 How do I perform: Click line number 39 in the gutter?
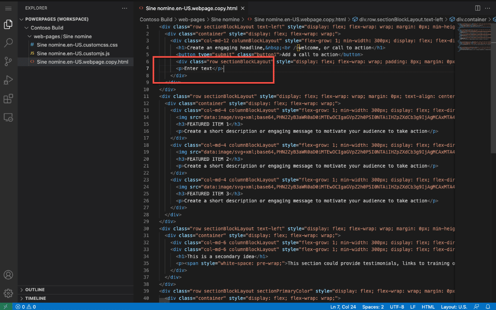[146, 291]
